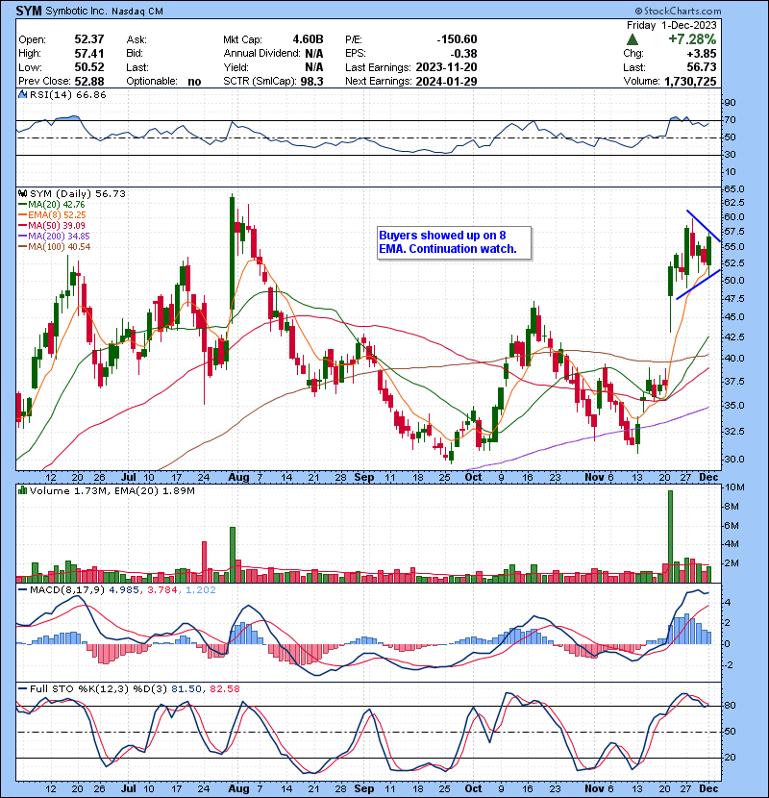Screen dimensions: 769x798
Task: Click the date Friday 1-Dec-2023
Action: (671, 25)
